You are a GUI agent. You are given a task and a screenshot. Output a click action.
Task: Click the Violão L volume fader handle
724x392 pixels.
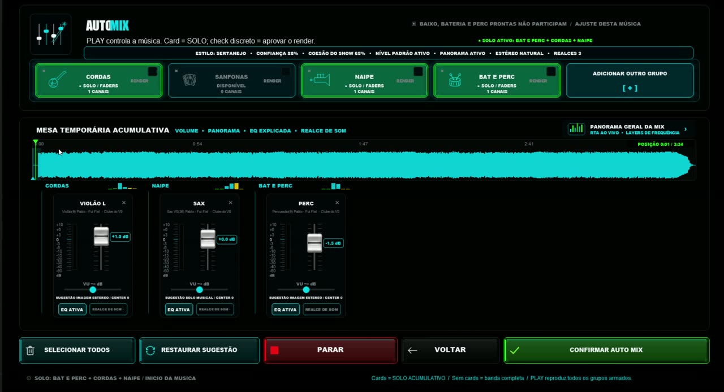pos(101,236)
